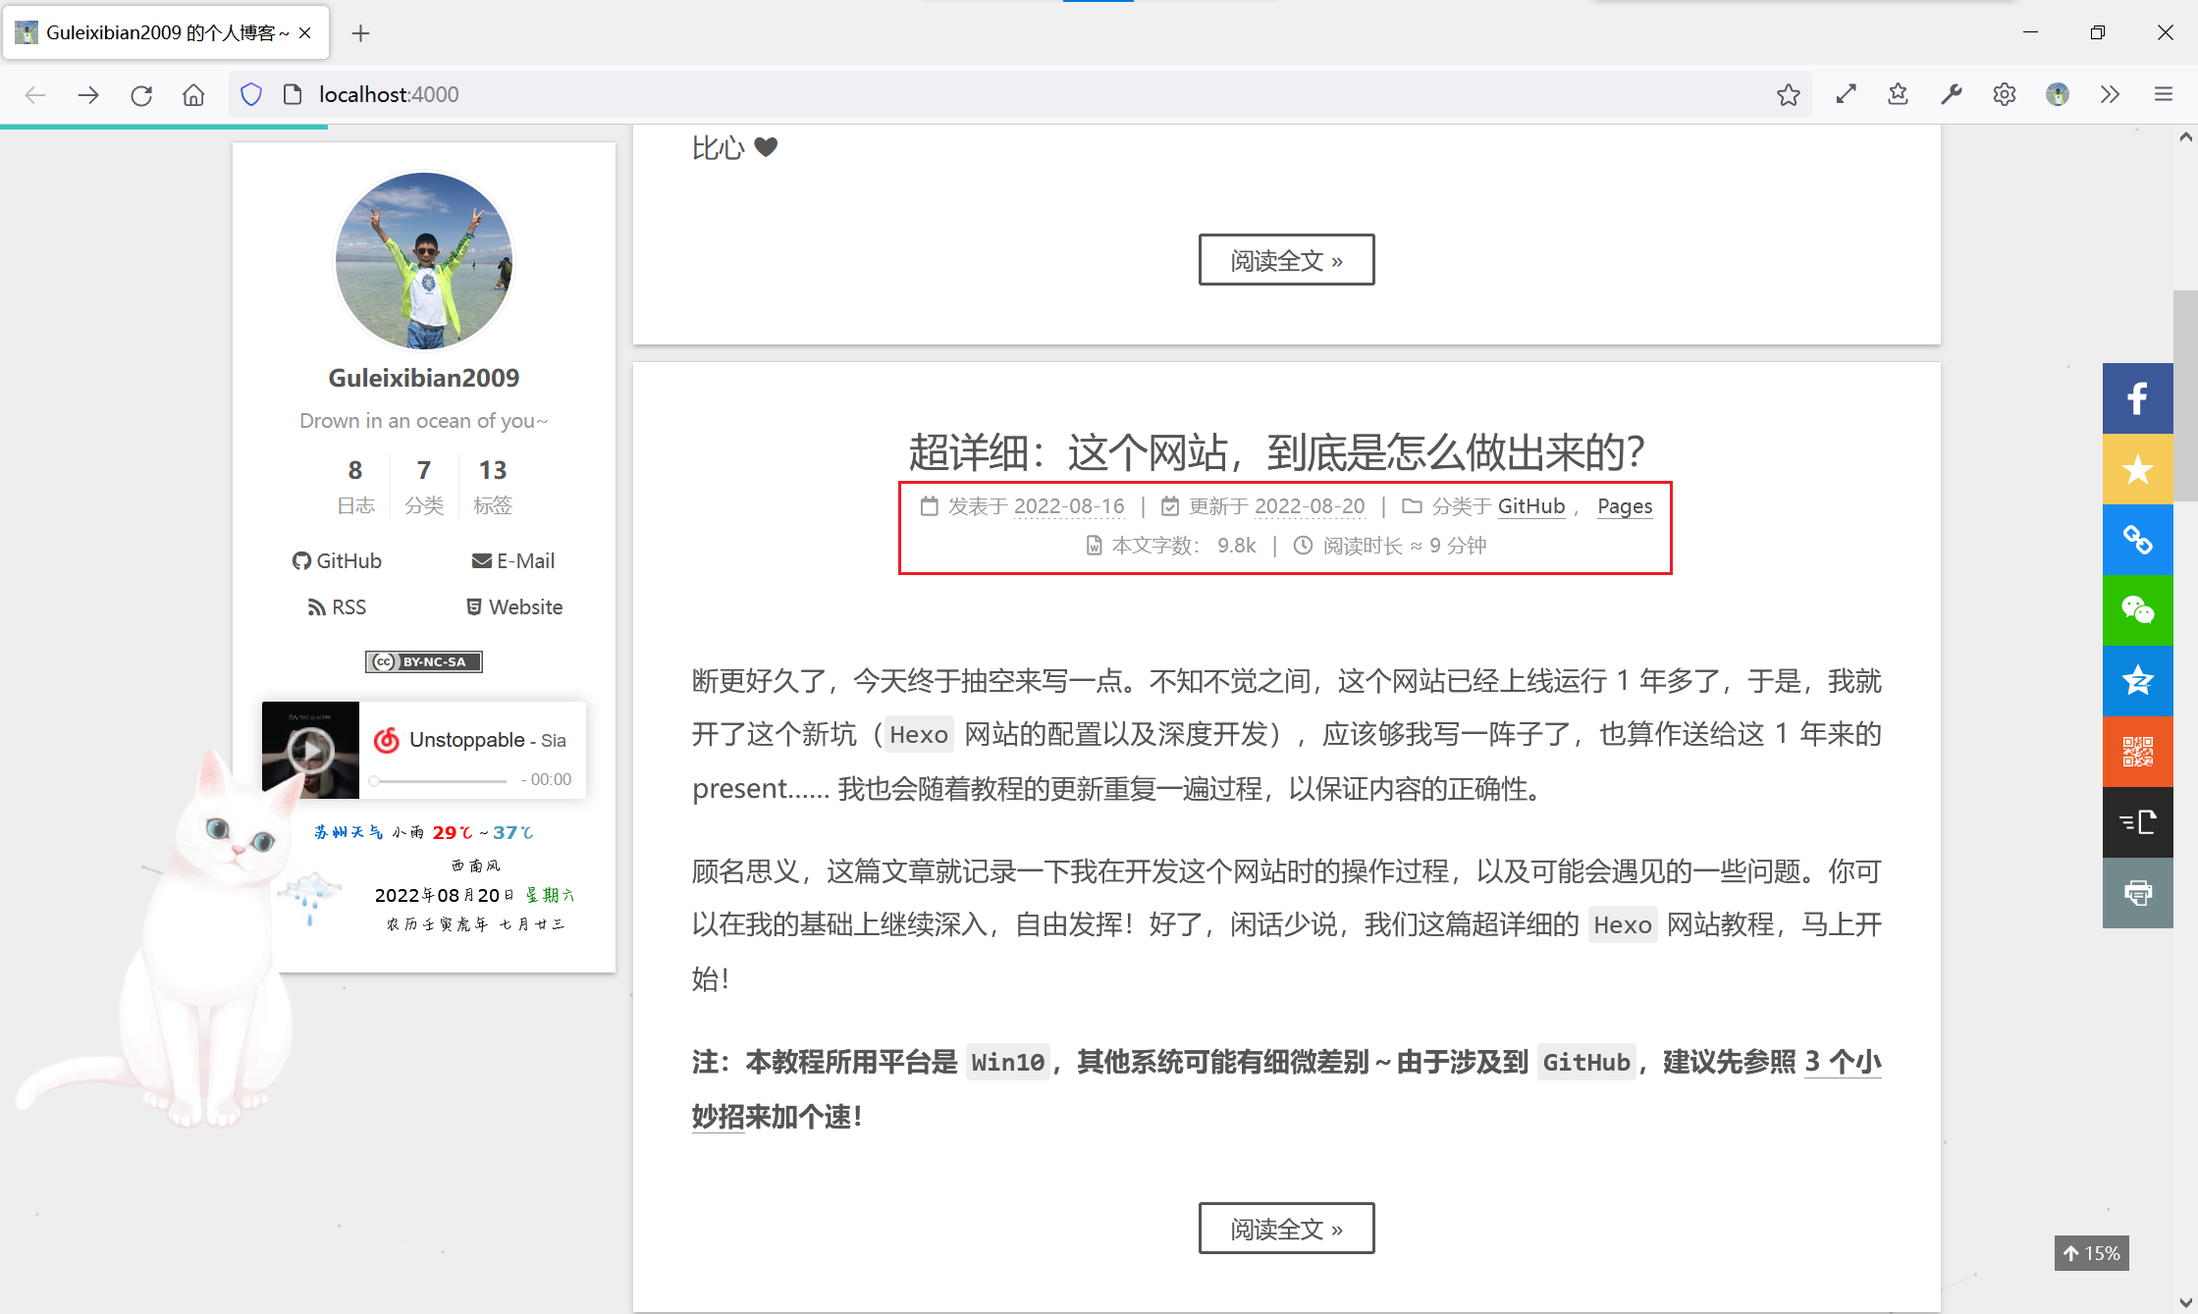This screenshot has height=1314, width=2198.
Task: Share the post via Facebook icon
Action: click(x=2137, y=398)
